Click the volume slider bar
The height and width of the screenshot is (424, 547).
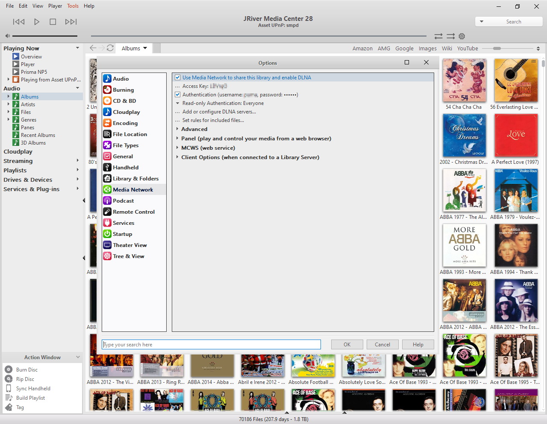click(45, 36)
